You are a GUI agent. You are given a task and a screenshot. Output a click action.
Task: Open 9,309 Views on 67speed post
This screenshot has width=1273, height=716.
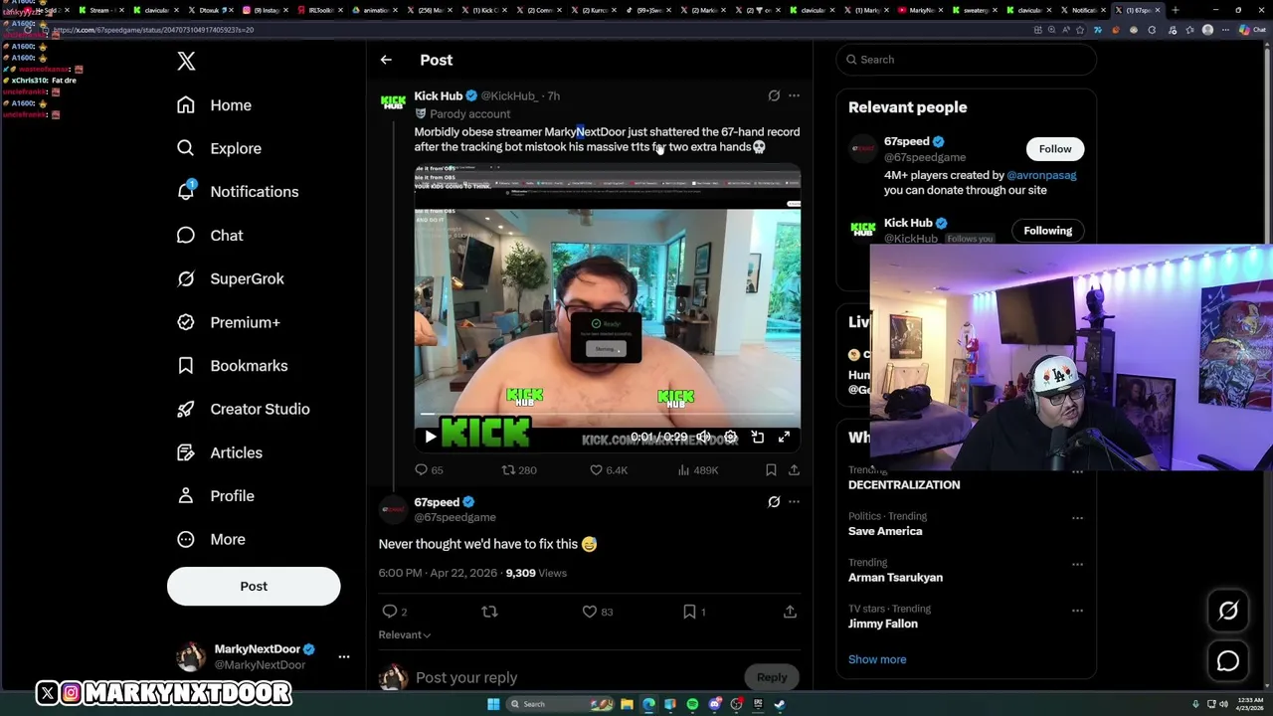pyautogui.click(x=536, y=573)
